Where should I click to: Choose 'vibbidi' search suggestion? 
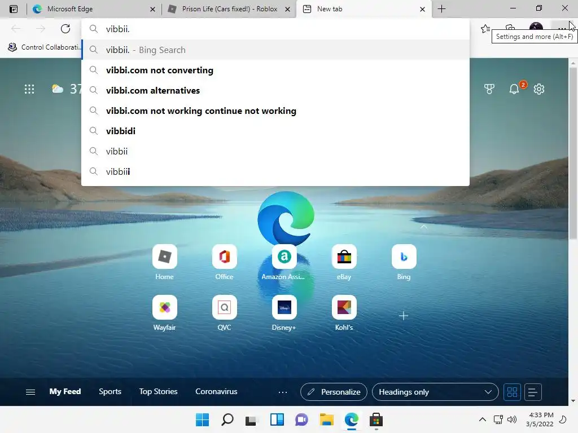tap(275, 131)
